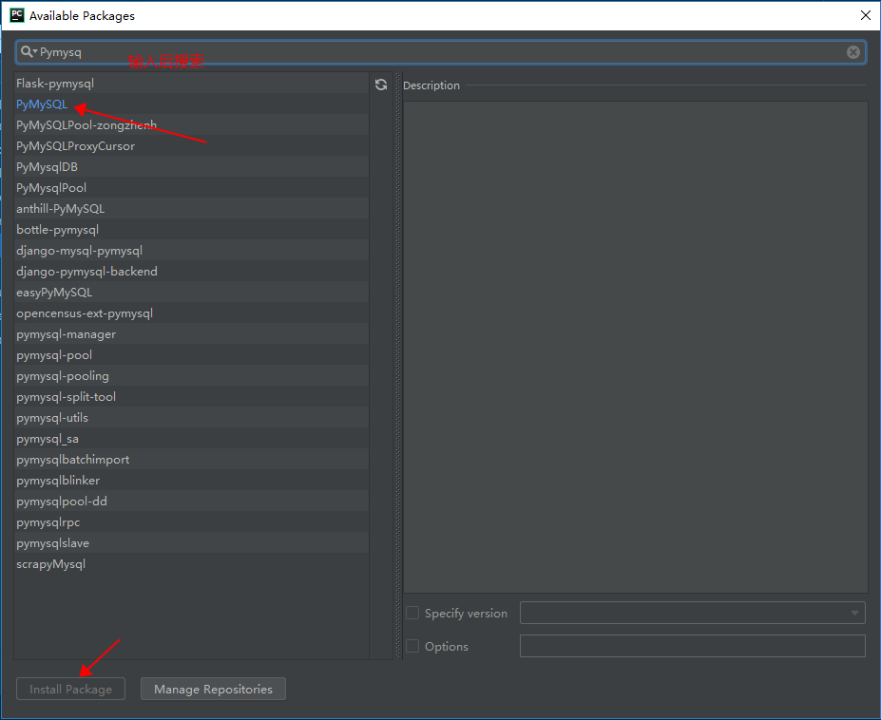
Task: Click inside the Description panel area
Action: click(x=636, y=347)
